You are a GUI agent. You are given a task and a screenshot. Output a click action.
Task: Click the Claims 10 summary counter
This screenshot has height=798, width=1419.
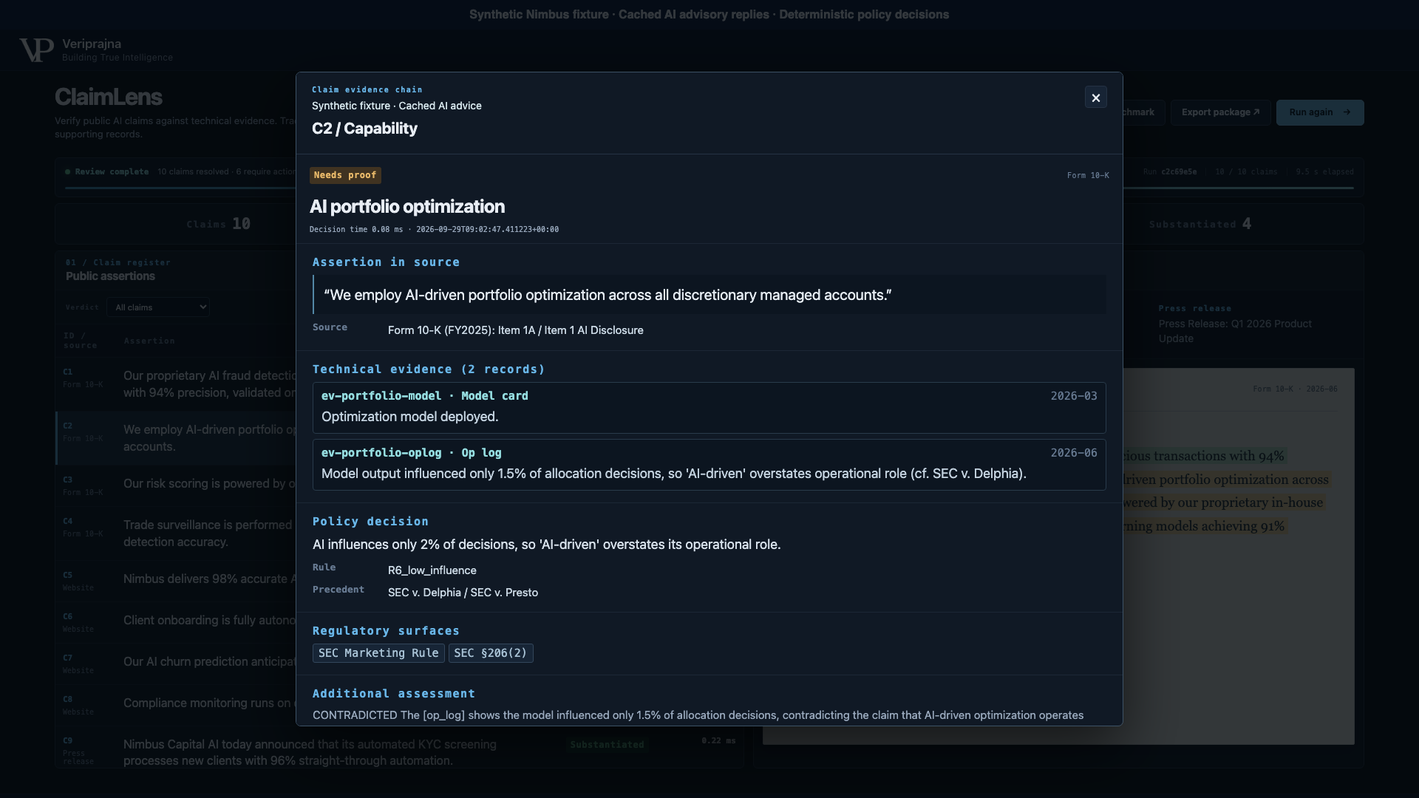click(x=219, y=224)
